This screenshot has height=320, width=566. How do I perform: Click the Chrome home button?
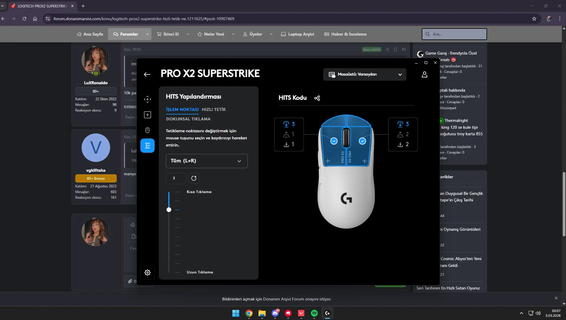pyautogui.click(x=35, y=19)
